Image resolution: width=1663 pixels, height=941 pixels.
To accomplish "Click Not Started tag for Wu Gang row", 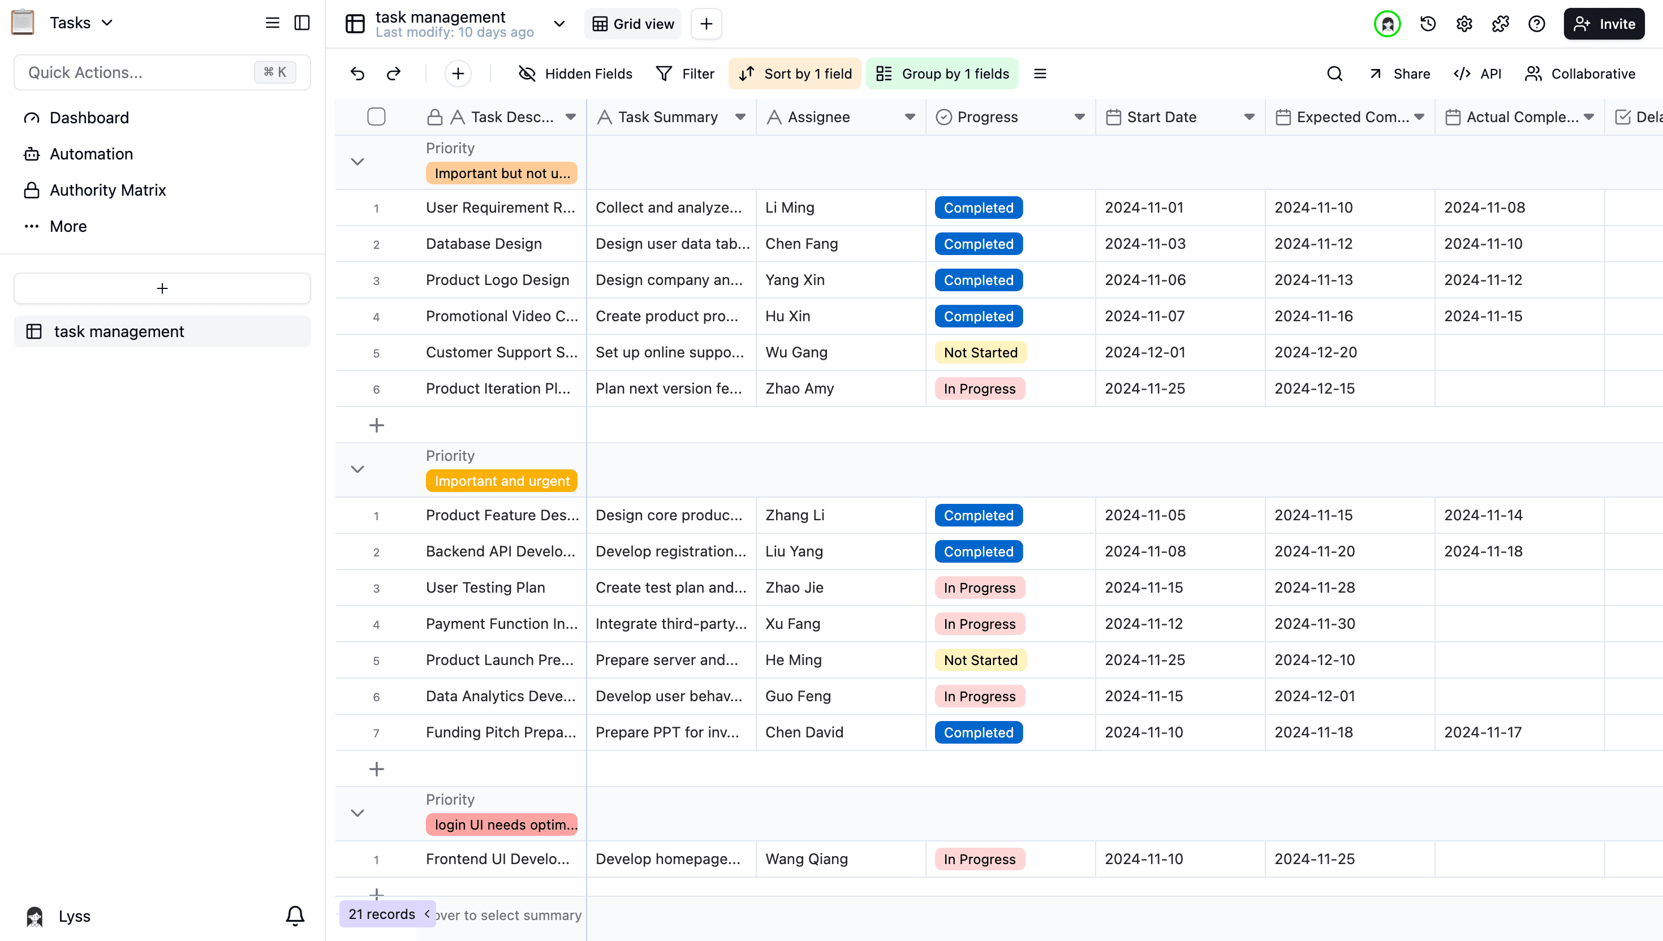I will pos(980,352).
